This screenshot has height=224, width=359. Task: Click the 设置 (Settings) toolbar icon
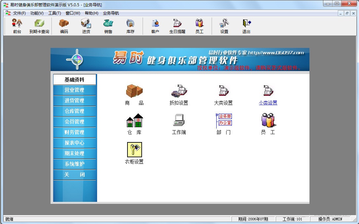[224, 26]
